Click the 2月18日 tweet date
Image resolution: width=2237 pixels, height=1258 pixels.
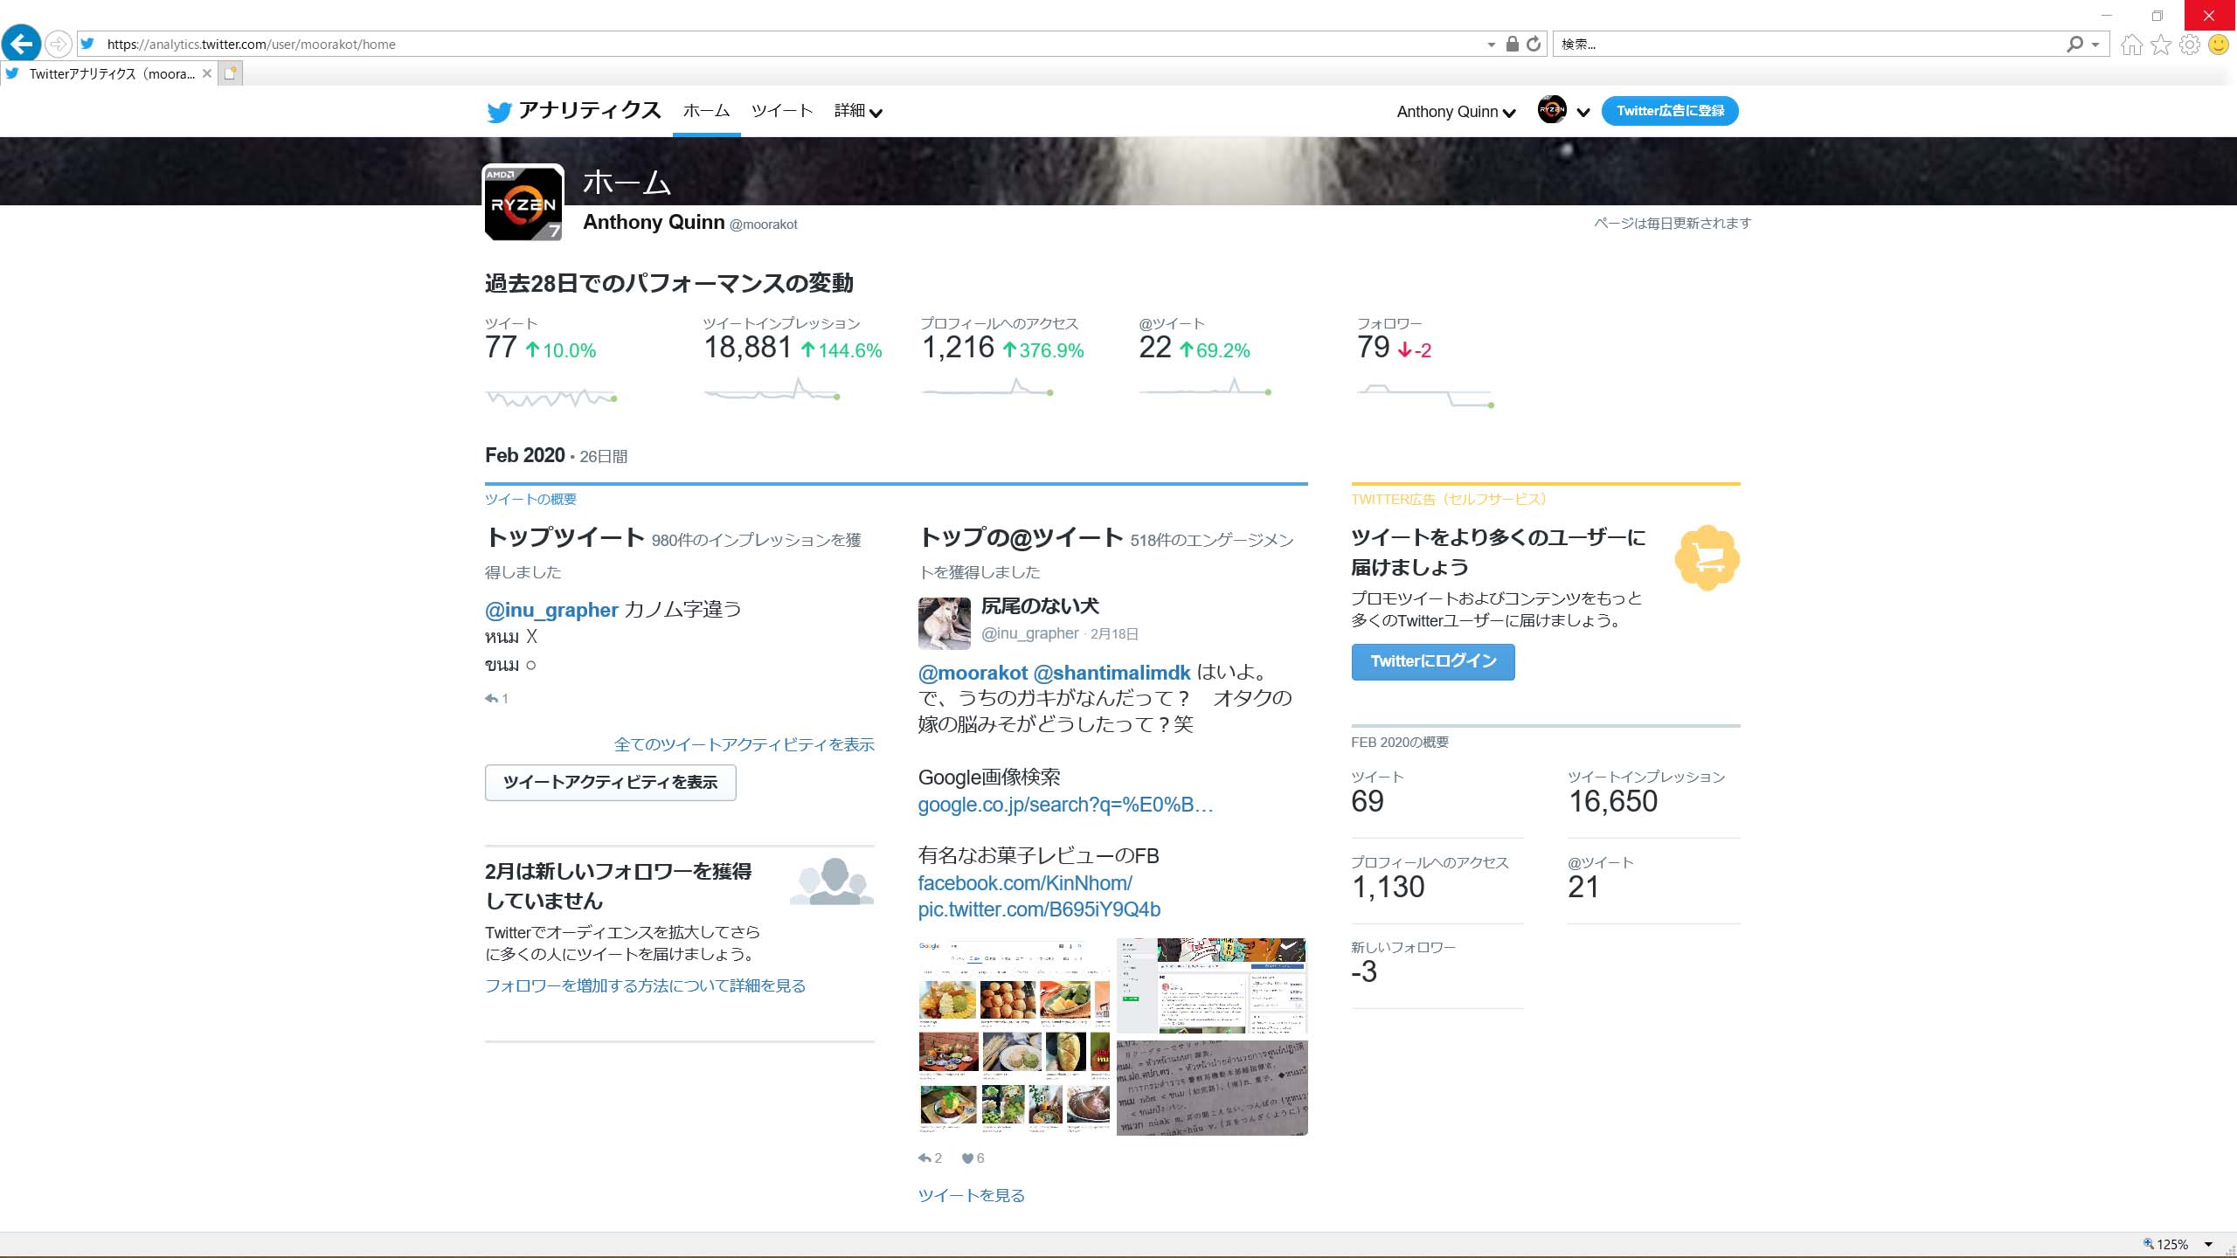tap(1114, 634)
